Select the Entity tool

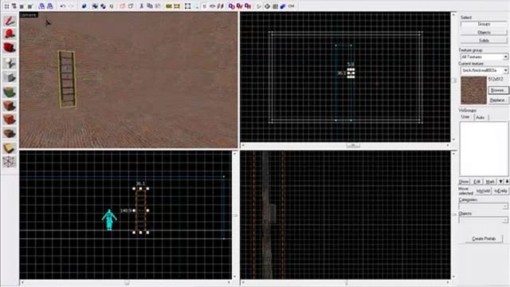(10, 63)
